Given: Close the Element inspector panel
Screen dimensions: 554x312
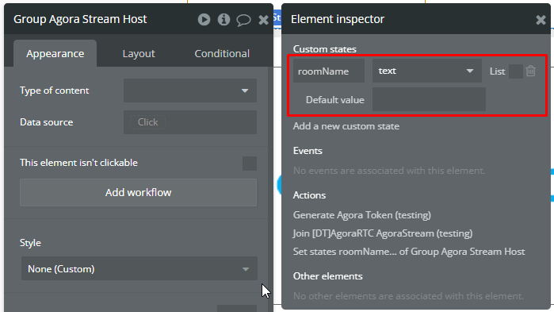Looking at the screenshot, I should pos(541,20).
